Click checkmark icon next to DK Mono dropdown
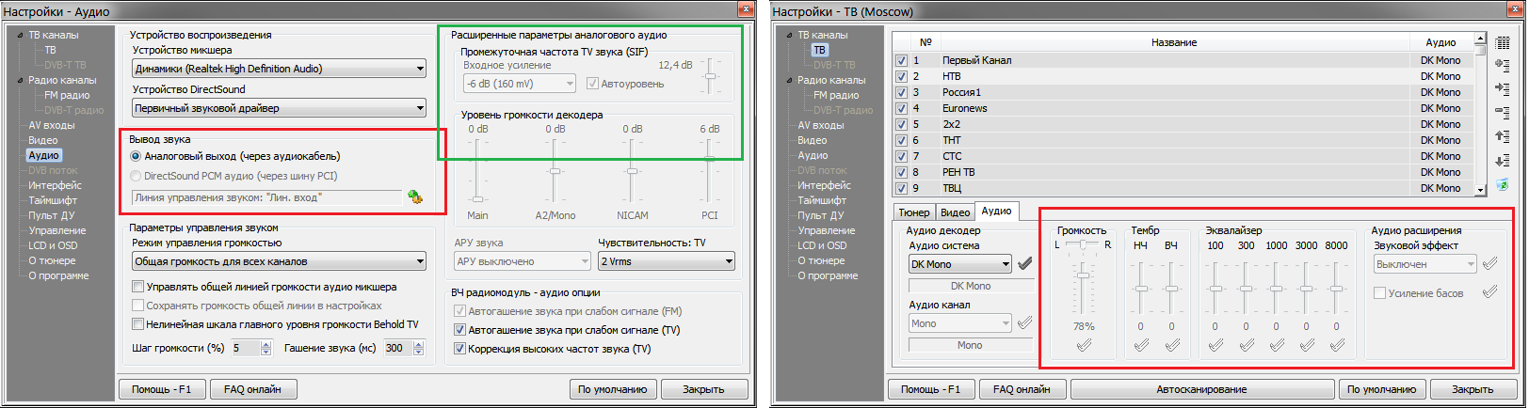This screenshot has height=408, width=1529. [1025, 264]
